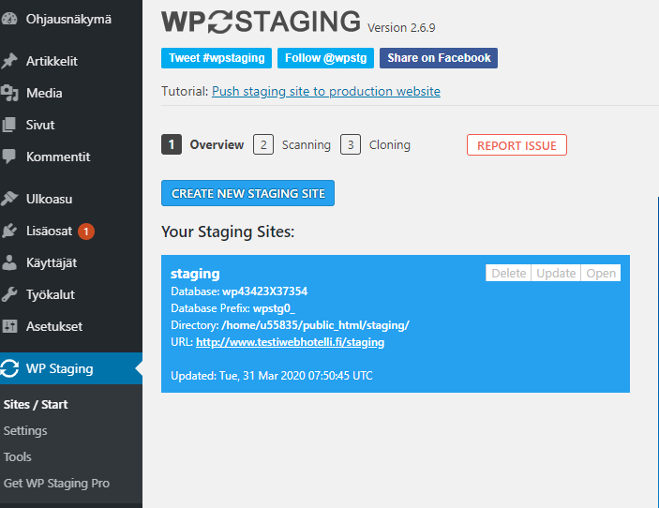
Task: Open the Kommentit menu
Action: click(58, 157)
